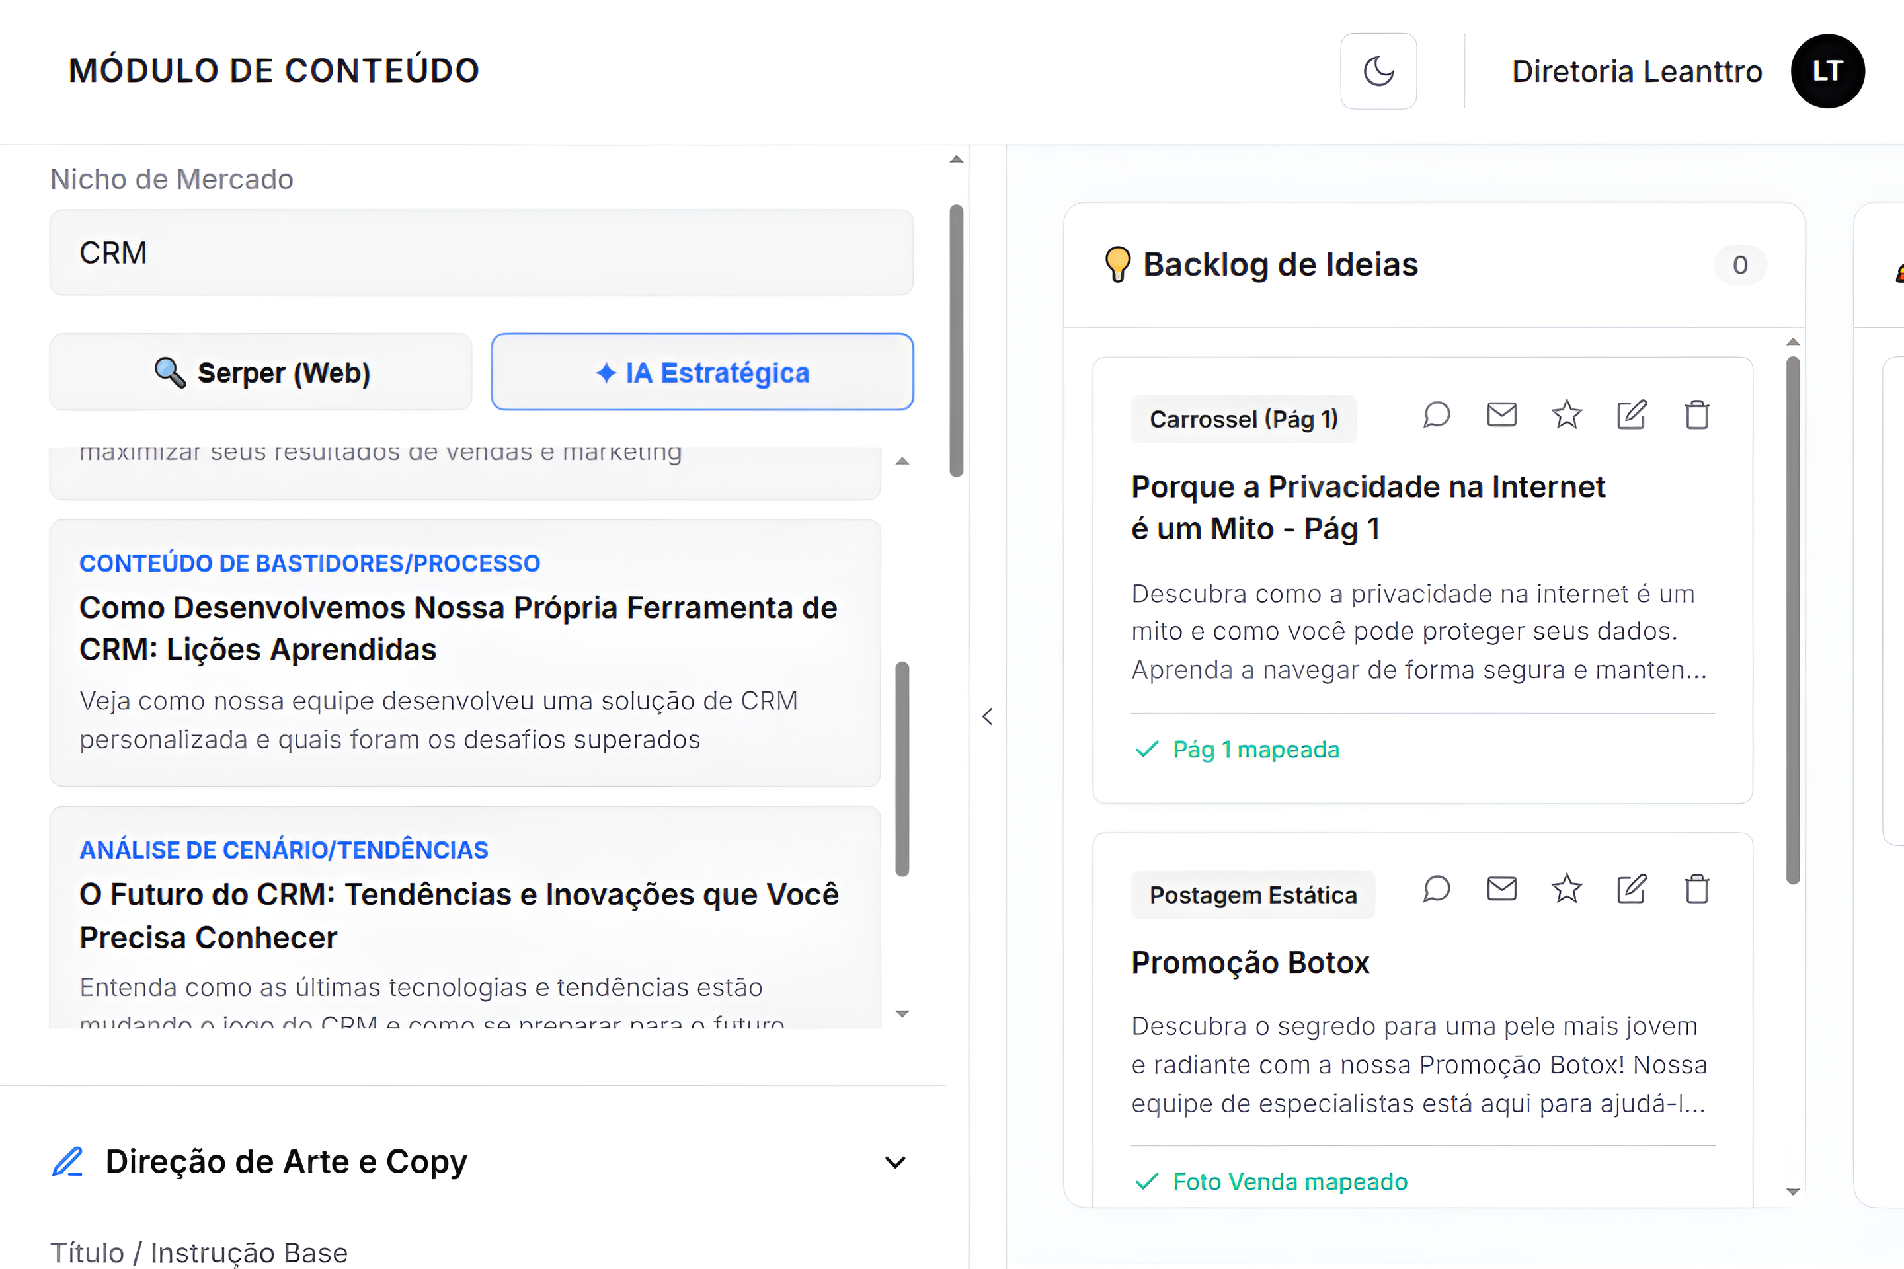Viewport: 1904px width, 1269px height.
Task: Delete the 'Promoção Botox' idea
Action: pos(1698,888)
